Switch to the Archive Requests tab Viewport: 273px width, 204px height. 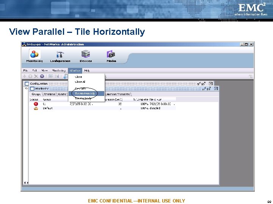click(118, 94)
